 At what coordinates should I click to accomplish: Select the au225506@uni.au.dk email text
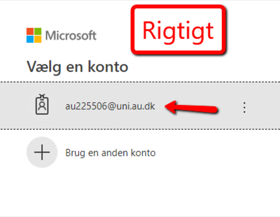tap(110, 106)
